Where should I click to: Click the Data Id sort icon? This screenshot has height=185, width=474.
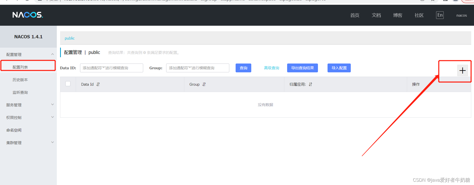(x=98, y=84)
